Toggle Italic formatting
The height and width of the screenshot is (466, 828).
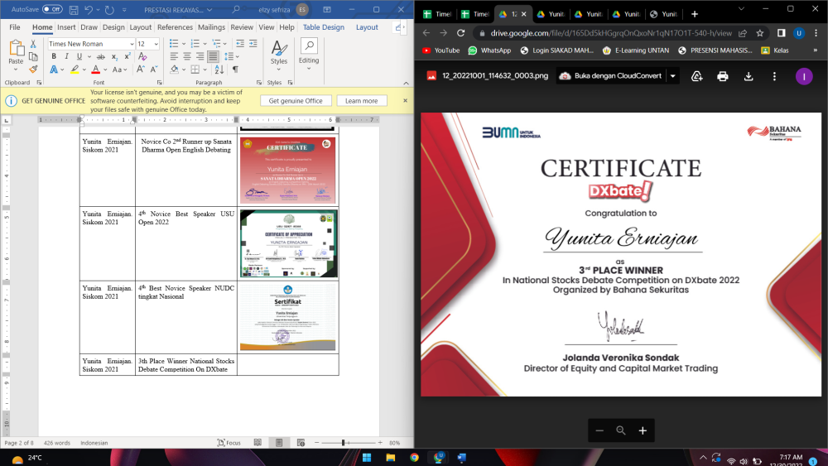pyautogui.click(x=66, y=56)
